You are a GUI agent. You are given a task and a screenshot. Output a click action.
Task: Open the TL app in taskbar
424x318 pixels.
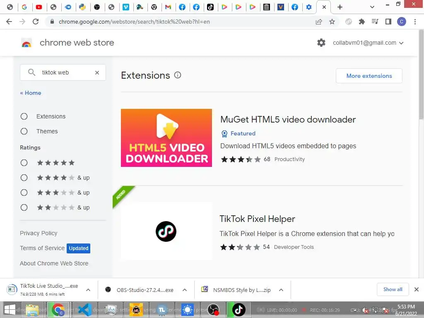pos(162,310)
